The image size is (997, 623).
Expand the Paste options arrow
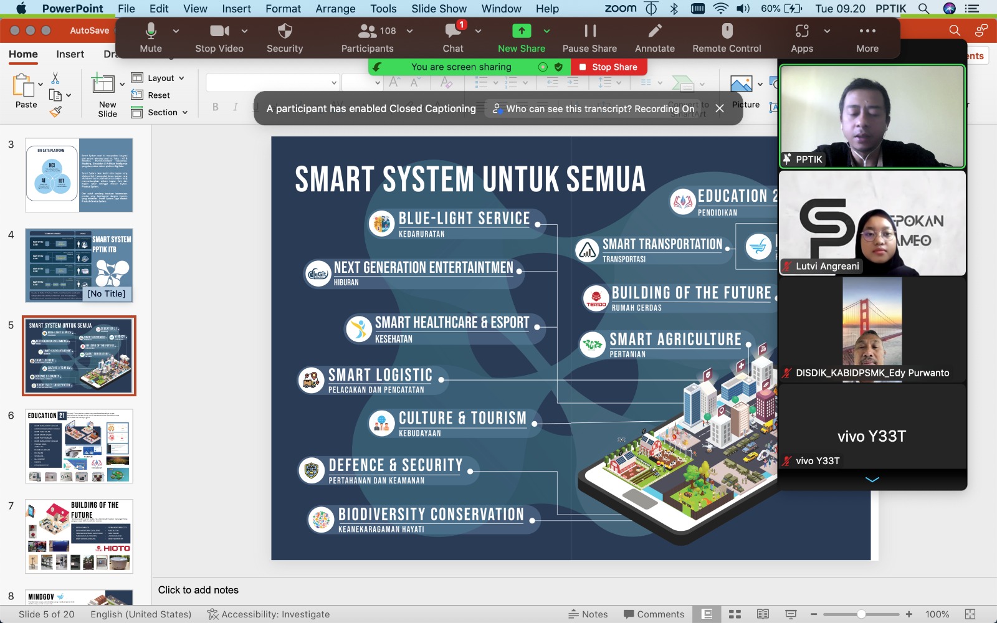point(41,84)
